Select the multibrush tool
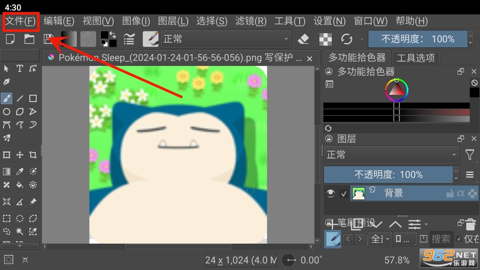 [x=6, y=138]
